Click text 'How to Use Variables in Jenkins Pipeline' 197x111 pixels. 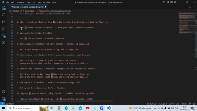[42, 39]
